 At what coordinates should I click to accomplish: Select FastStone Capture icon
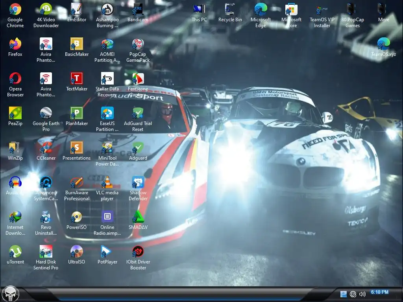[x=138, y=79]
